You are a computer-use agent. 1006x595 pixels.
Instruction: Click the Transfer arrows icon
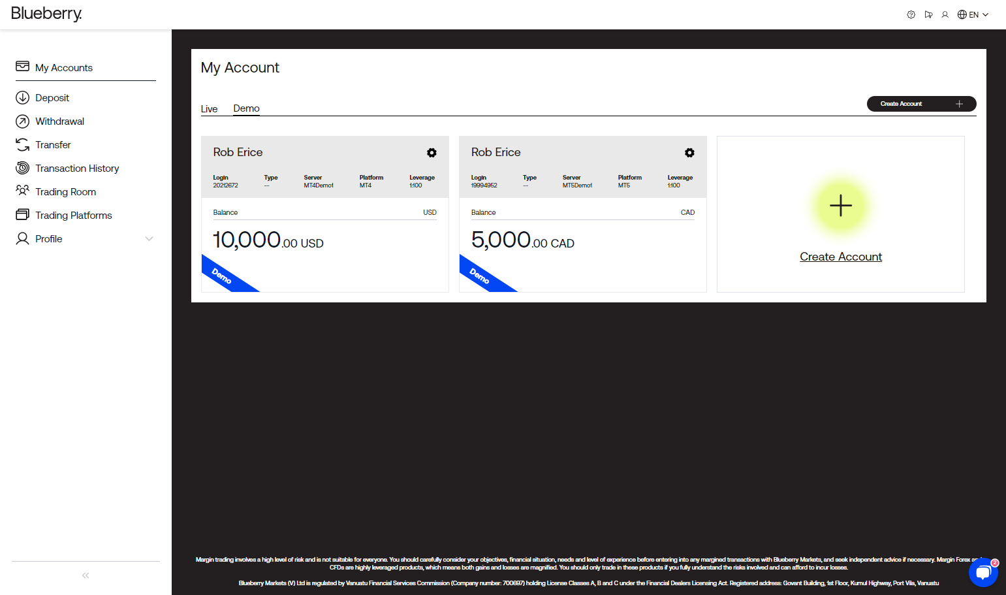(x=22, y=144)
